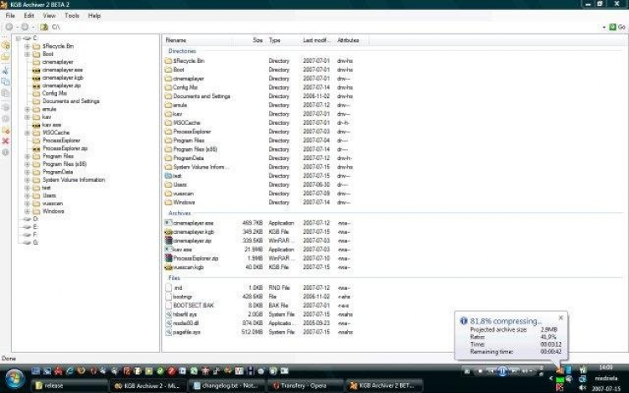
Task: Select drive E: in the tree
Action: pyautogui.click(x=35, y=227)
